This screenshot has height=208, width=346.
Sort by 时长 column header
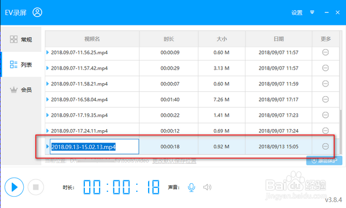point(169,39)
